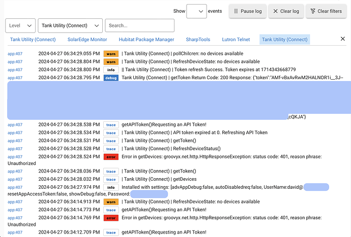The image size is (351, 237).
Task: Select the highlighted Tank Utility (Connect) tab
Action: (284, 40)
